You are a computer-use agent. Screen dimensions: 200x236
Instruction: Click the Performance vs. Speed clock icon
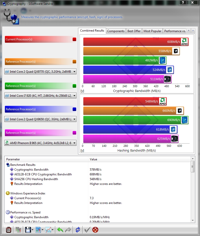pos(8,212)
